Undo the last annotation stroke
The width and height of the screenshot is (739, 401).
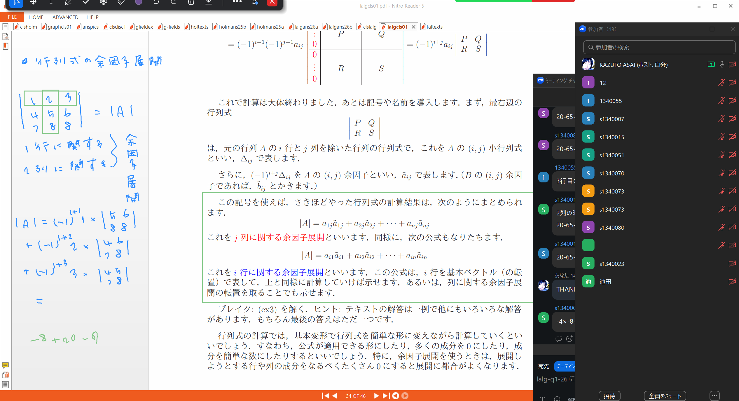(x=156, y=2)
